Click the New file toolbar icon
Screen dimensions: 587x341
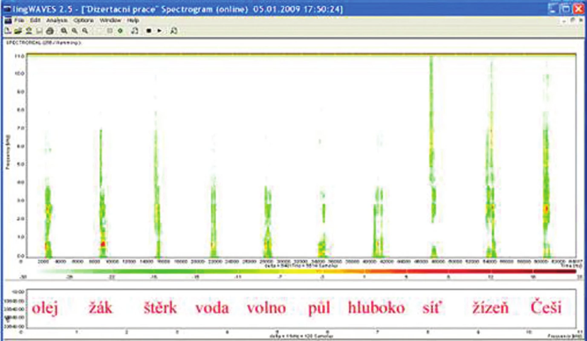click(8, 31)
